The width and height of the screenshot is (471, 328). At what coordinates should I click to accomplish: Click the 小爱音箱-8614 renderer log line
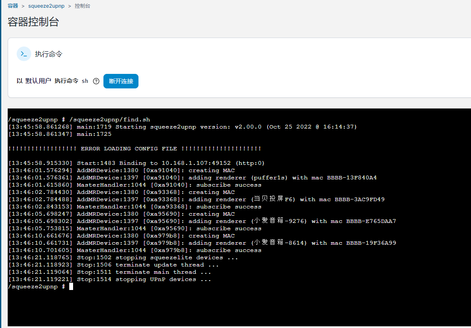point(202,243)
